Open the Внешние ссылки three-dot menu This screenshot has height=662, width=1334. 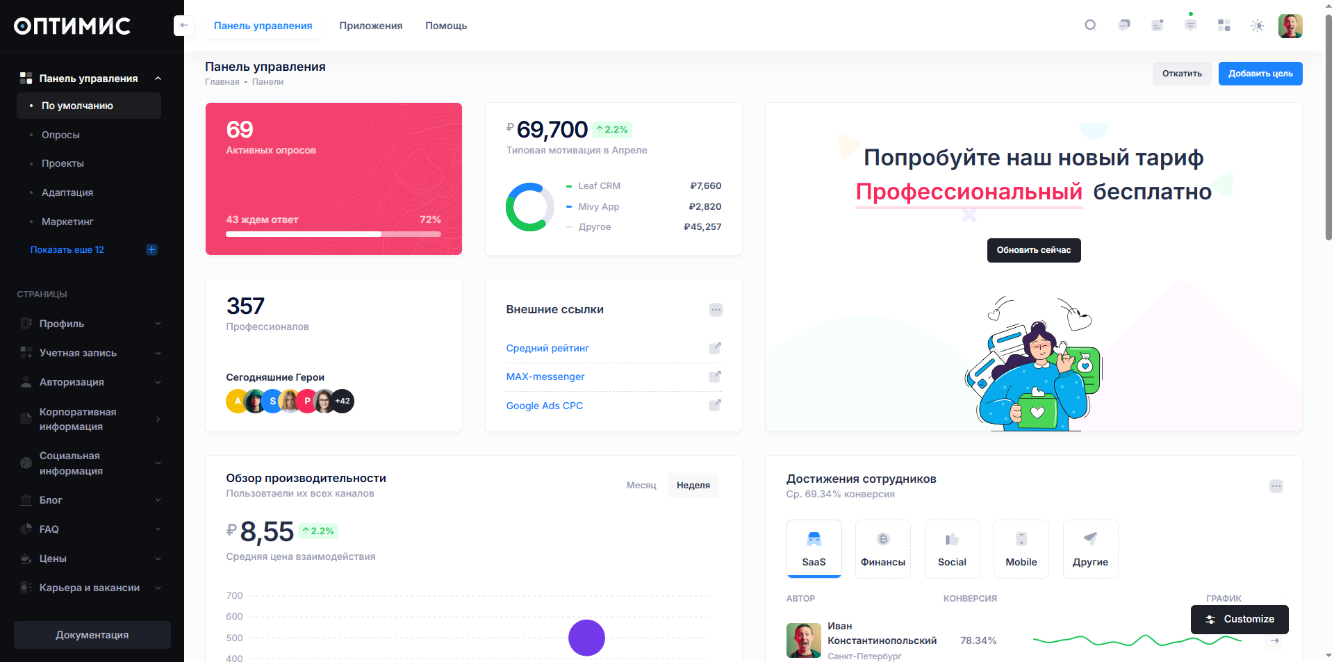[x=716, y=310]
